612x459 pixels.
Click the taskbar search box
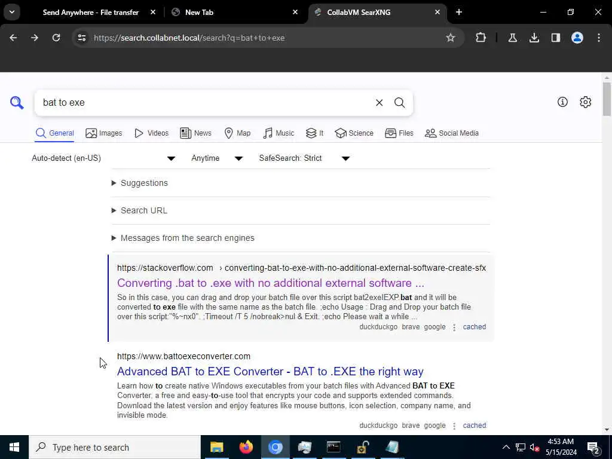(114, 447)
